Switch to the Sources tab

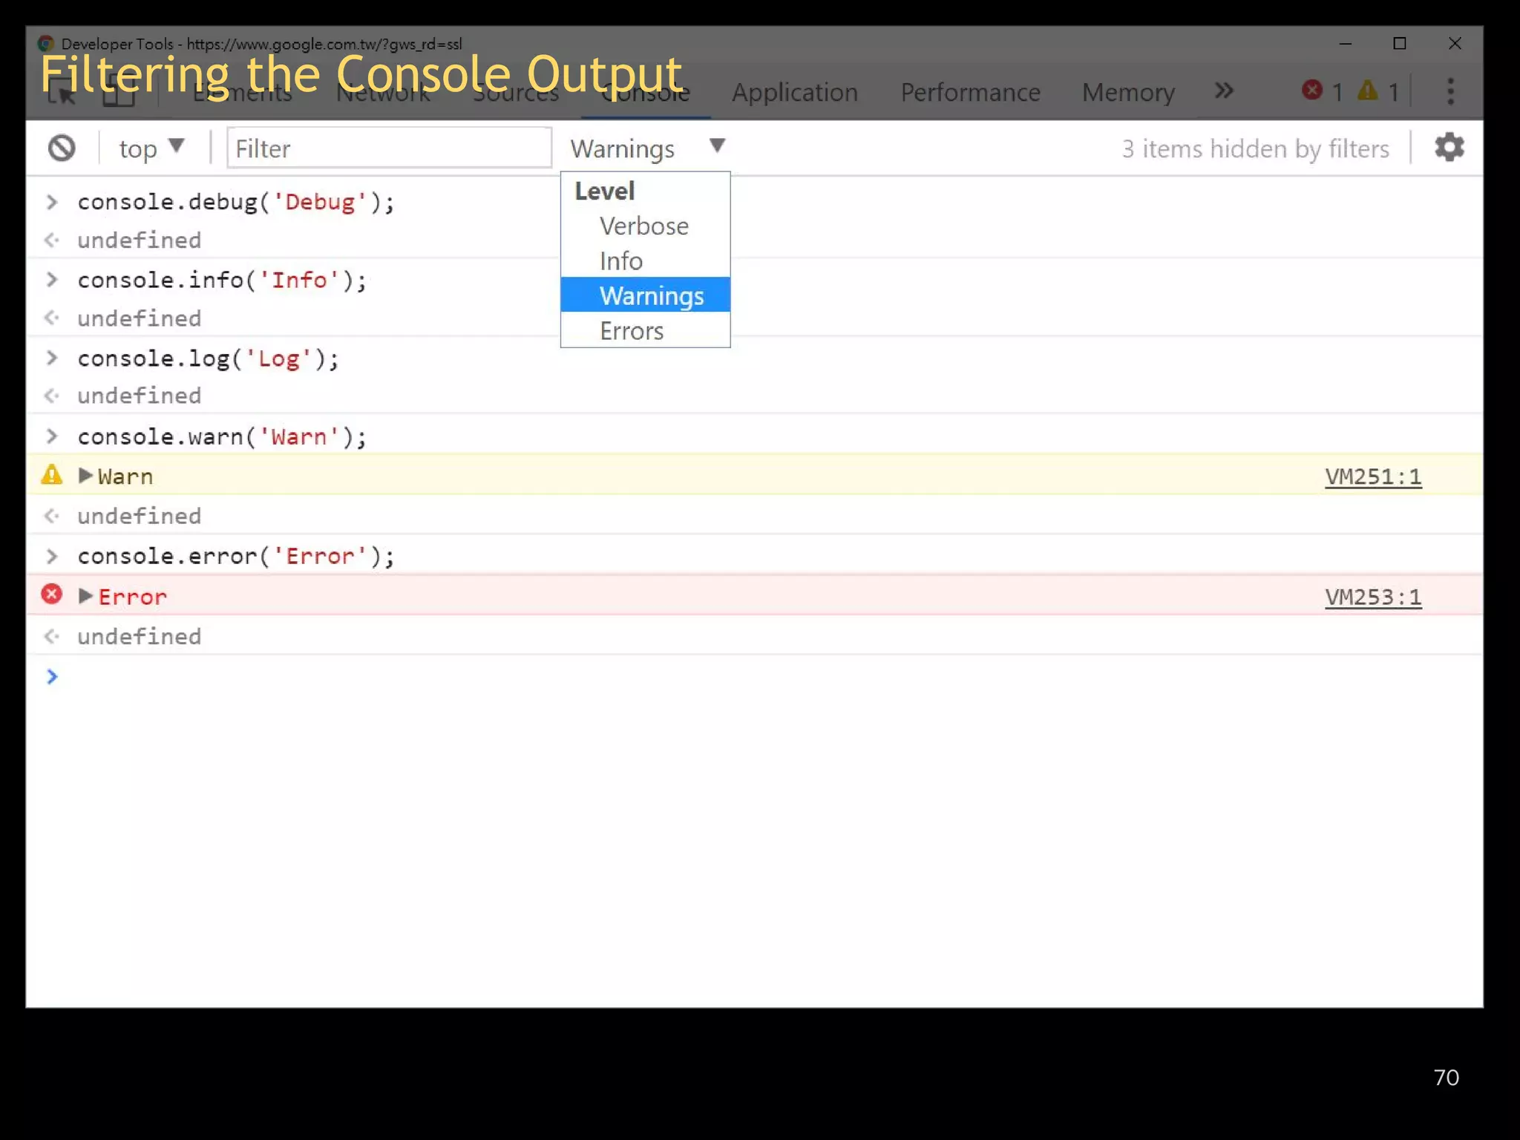pos(516,92)
